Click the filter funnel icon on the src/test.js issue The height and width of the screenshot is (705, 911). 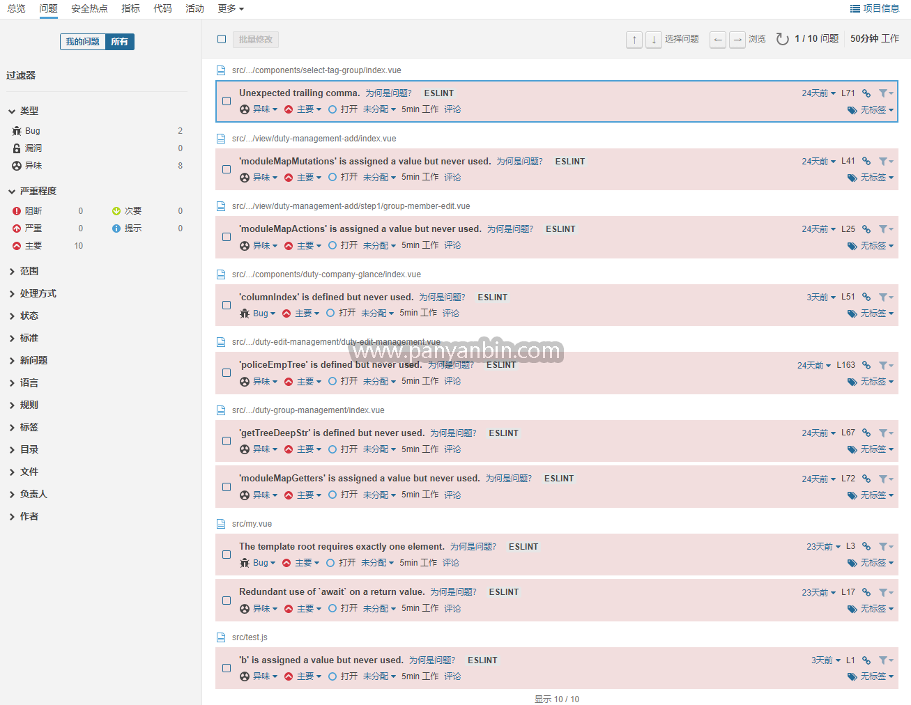[x=884, y=660]
